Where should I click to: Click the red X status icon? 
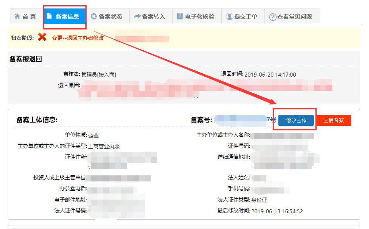pos(42,37)
